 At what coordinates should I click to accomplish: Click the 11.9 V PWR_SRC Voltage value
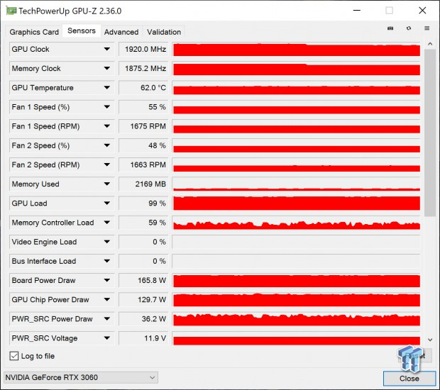pyautogui.click(x=143, y=338)
